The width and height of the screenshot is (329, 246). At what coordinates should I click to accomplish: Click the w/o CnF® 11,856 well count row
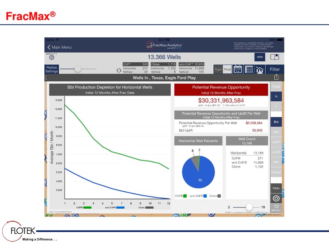[x=248, y=162]
